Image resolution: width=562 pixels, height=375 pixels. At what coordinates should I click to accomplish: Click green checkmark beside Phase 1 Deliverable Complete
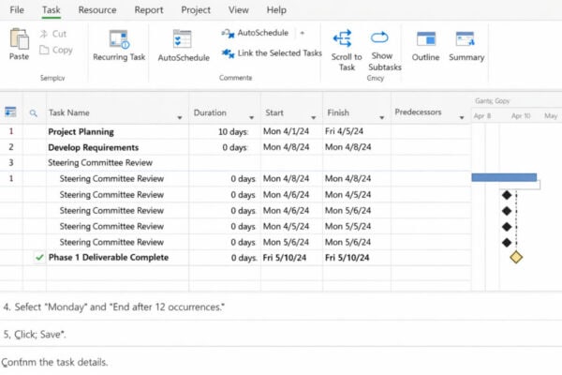[39, 257]
